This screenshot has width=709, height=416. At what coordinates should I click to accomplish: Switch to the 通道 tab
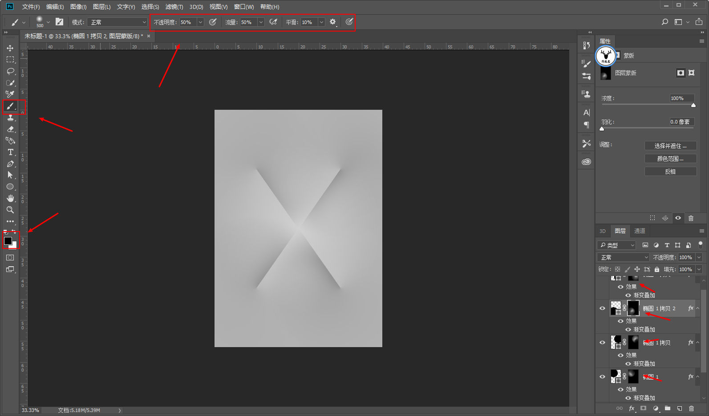click(640, 231)
